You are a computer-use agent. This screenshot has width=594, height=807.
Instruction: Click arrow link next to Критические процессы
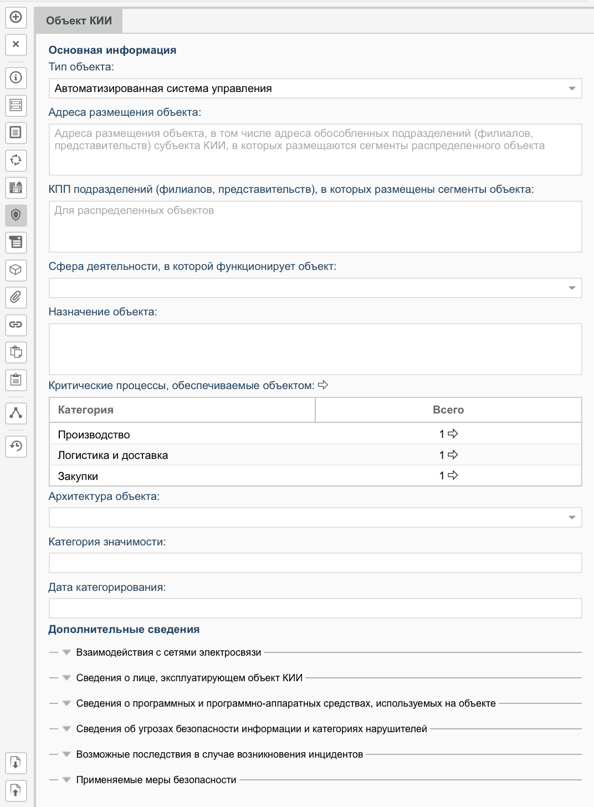point(323,385)
